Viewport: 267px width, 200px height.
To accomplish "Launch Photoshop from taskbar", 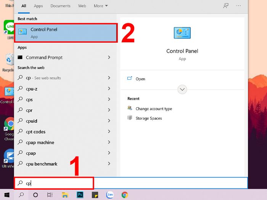I will (80, 195).
